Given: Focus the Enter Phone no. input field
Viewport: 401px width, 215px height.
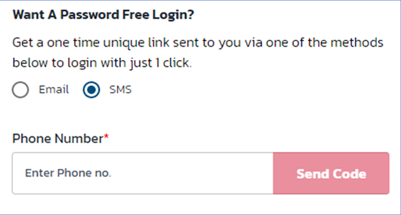Looking at the screenshot, I should pyautogui.click(x=143, y=173).
